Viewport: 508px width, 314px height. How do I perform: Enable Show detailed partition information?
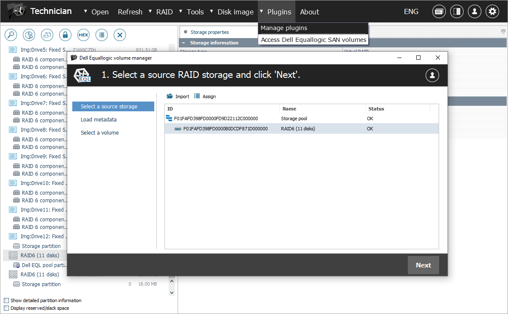click(6, 300)
